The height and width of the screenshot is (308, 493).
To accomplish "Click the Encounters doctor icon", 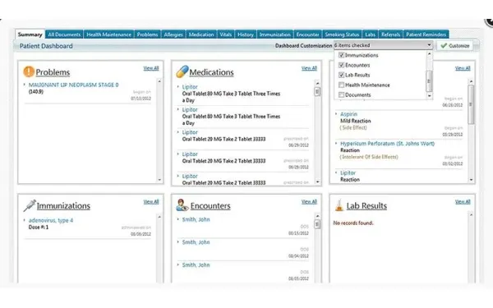I will (x=182, y=205).
